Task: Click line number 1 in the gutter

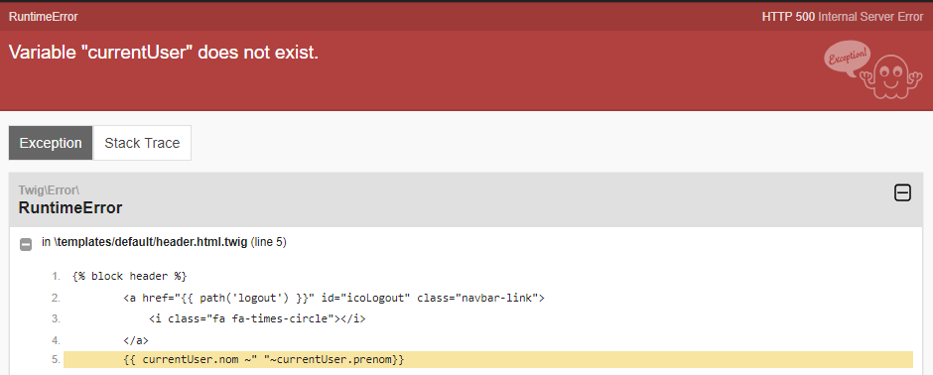Action: click(56, 277)
